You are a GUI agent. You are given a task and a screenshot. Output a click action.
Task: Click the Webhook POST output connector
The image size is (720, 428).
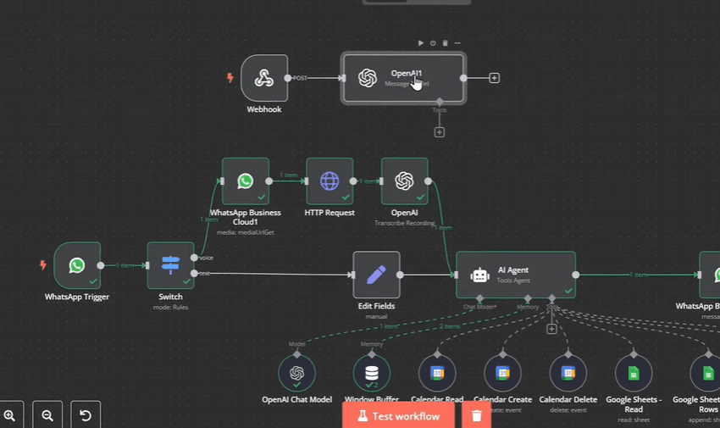coord(288,78)
